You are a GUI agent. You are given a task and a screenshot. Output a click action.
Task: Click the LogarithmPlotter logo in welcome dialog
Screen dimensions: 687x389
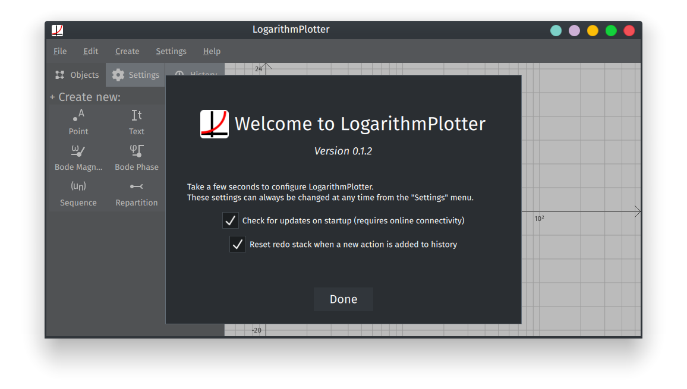(x=215, y=124)
